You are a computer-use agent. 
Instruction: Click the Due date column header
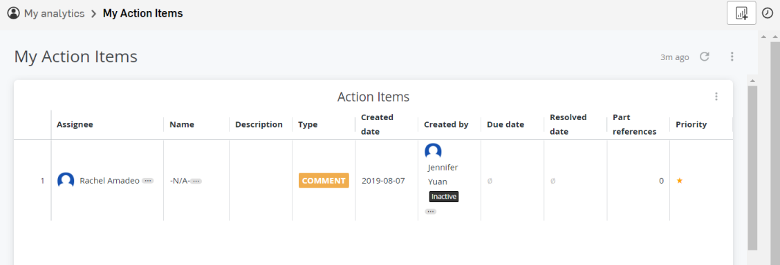coord(505,124)
